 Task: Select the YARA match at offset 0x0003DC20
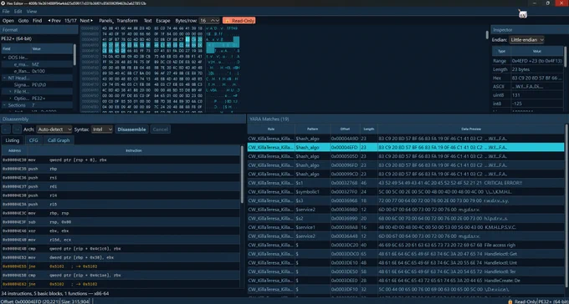click(x=406, y=245)
